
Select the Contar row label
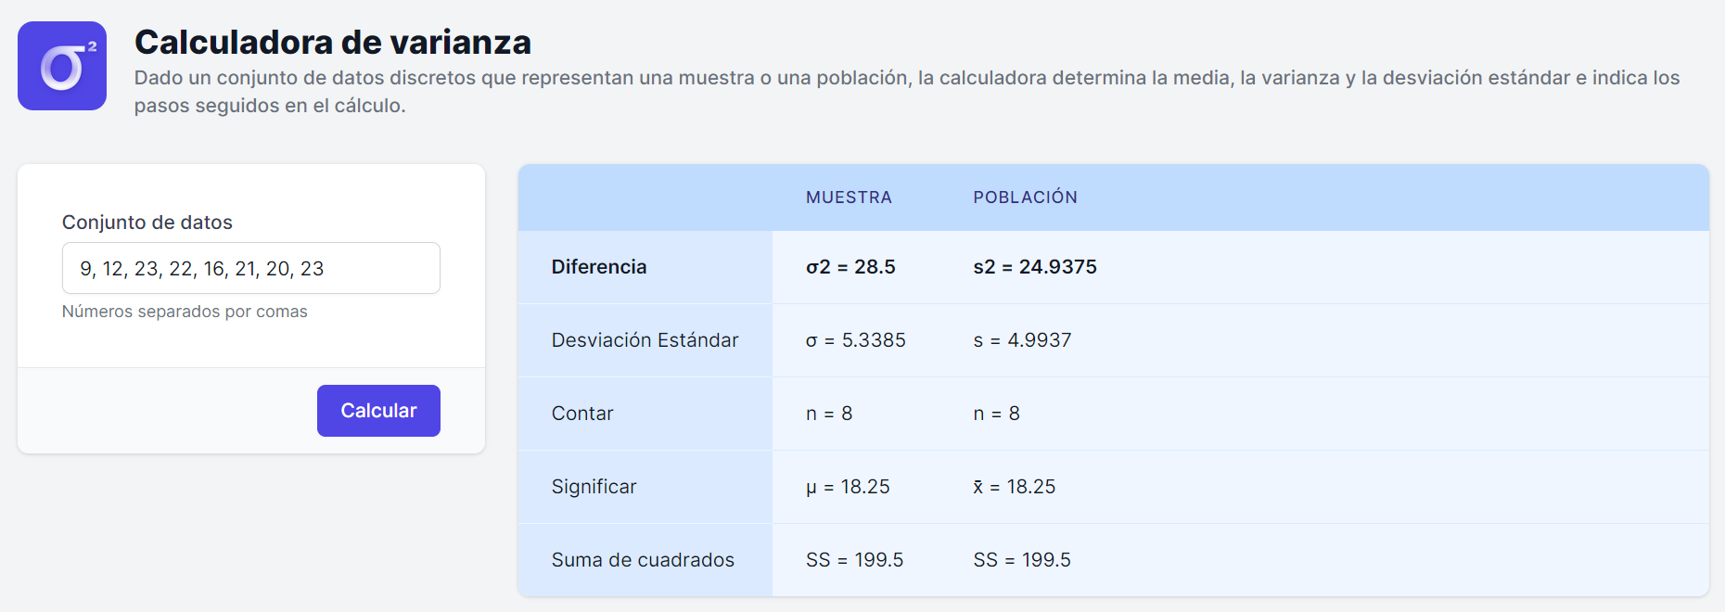point(582,414)
